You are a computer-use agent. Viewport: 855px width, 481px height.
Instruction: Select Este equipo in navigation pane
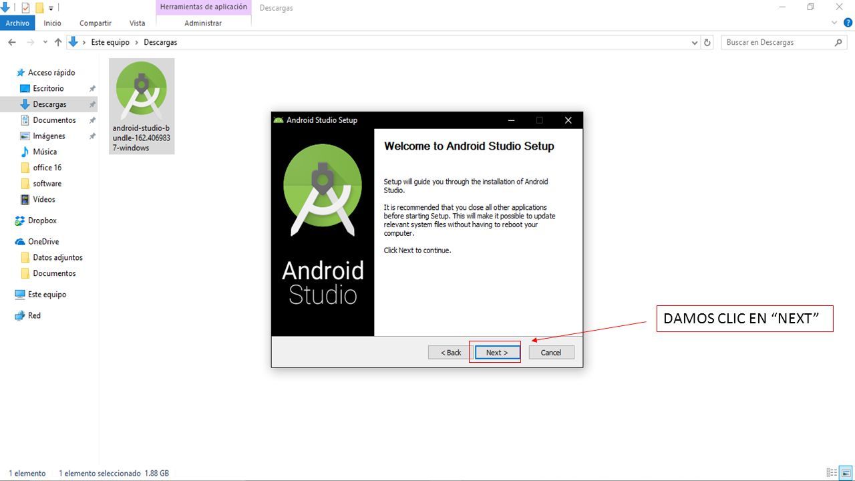(47, 295)
